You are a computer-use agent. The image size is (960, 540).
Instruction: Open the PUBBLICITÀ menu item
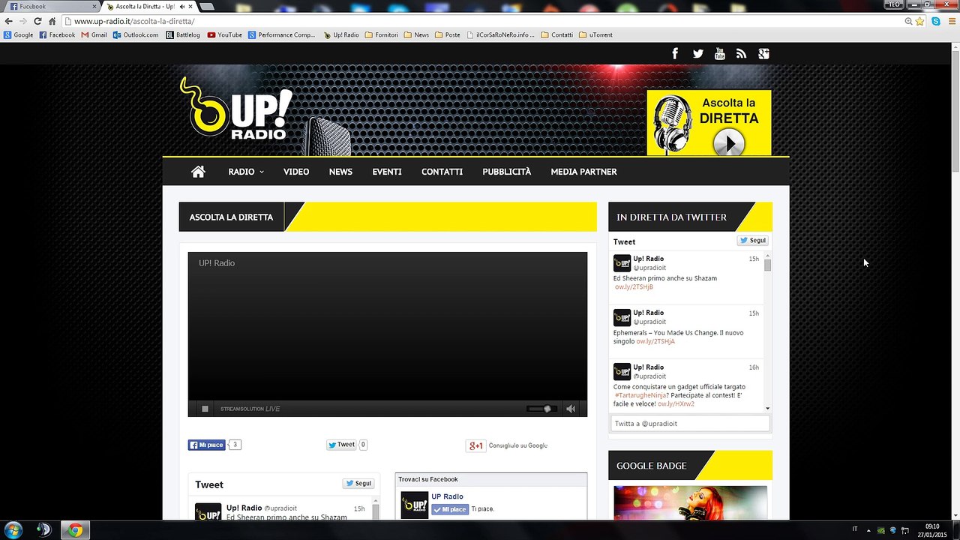[507, 172]
